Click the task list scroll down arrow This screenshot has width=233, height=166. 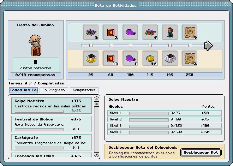96,155
